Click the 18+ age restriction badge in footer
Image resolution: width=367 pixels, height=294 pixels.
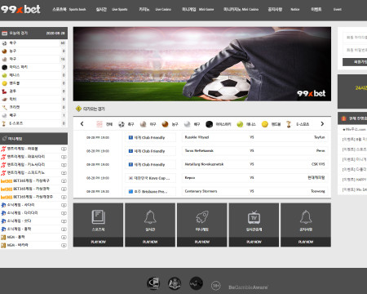click(x=216, y=286)
